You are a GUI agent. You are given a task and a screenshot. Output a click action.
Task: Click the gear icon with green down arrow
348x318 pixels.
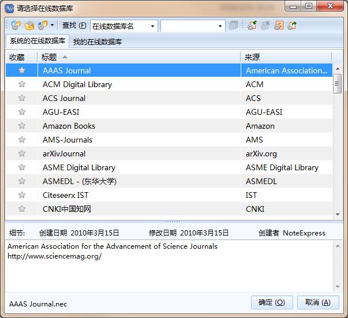click(252, 25)
